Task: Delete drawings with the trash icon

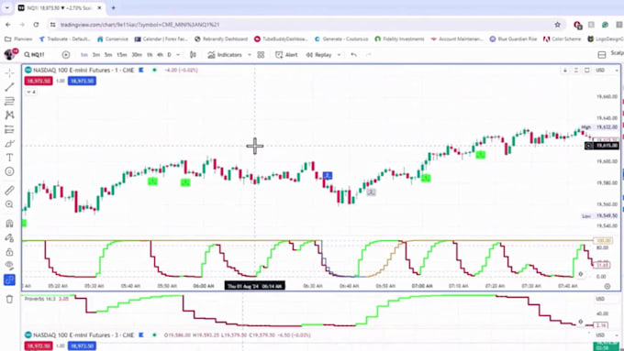Action: (x=9, y=299)
